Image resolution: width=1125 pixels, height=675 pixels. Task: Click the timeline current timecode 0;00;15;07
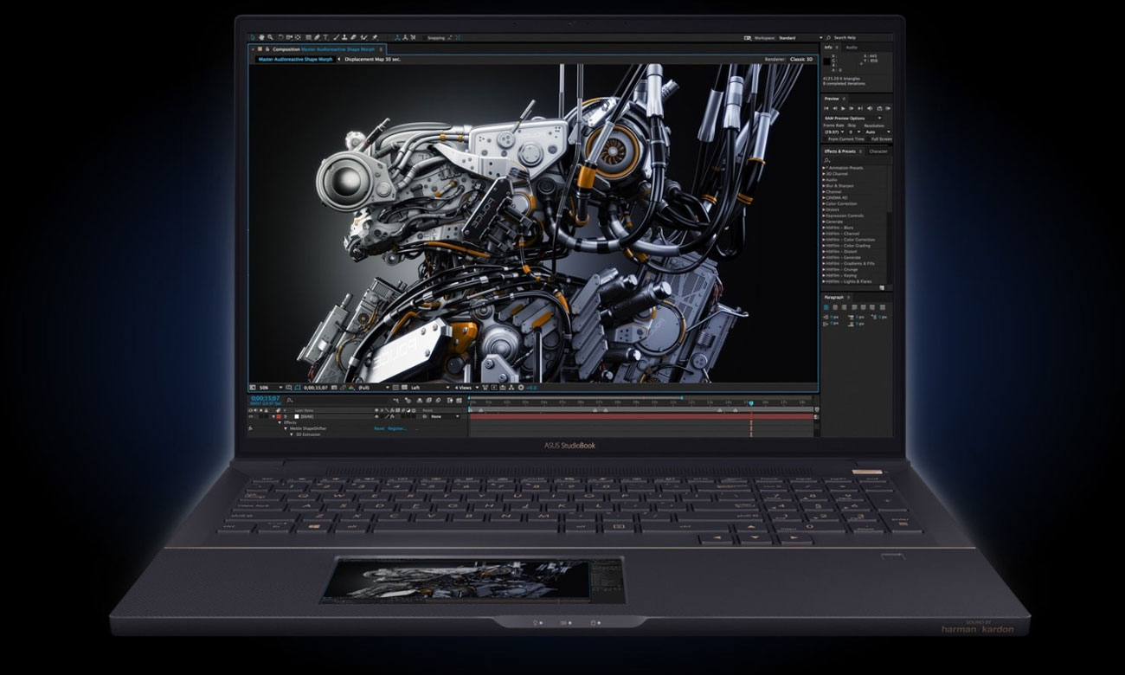click(x=265, y=398)
